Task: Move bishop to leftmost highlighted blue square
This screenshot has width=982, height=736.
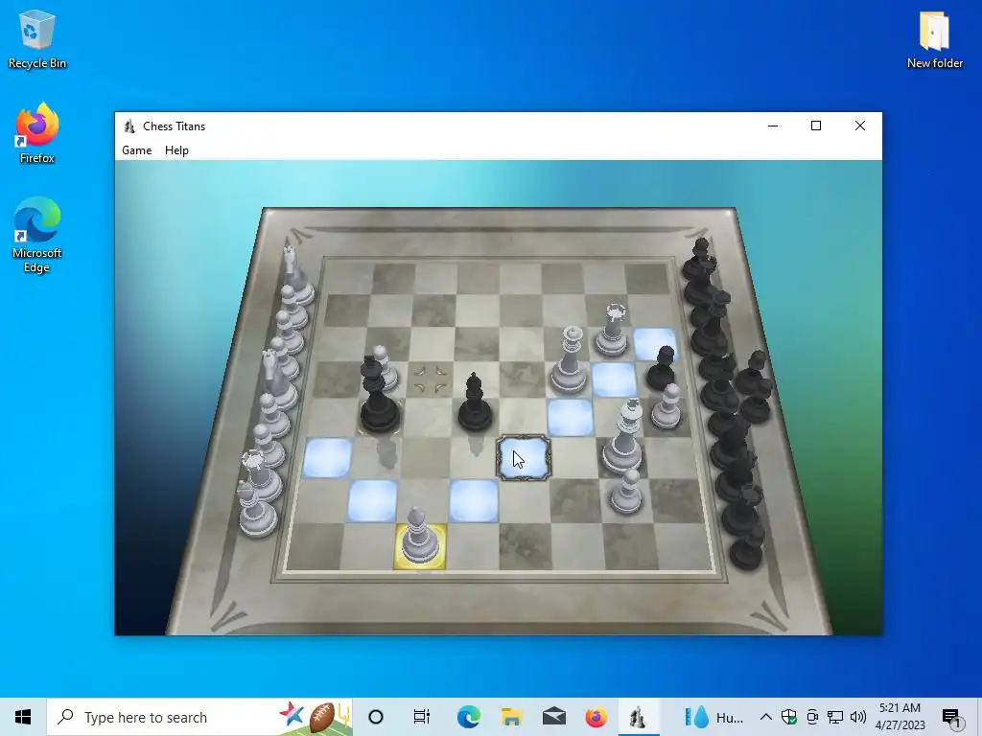Action: 327,457
